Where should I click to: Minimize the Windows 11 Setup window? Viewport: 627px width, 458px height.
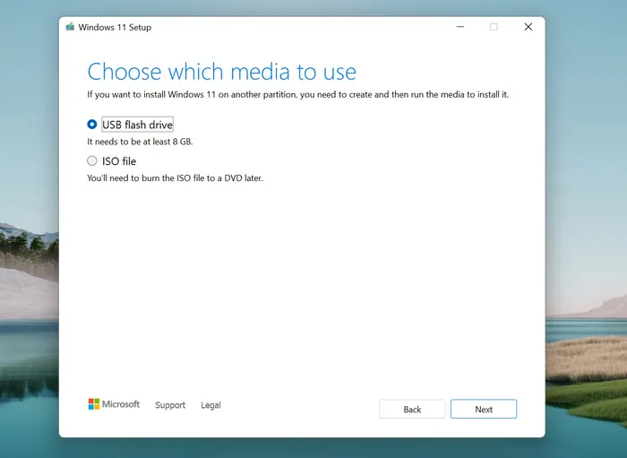[x=460, y=27]
